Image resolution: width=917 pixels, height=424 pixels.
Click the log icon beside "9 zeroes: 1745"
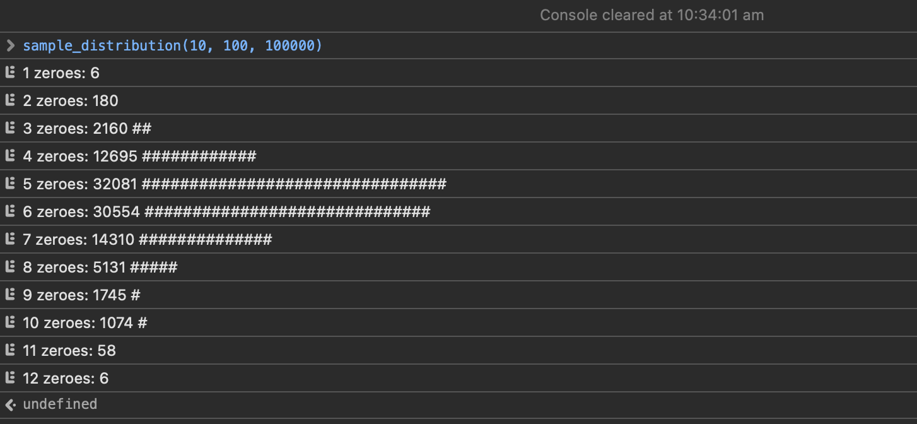pos(9,295)
